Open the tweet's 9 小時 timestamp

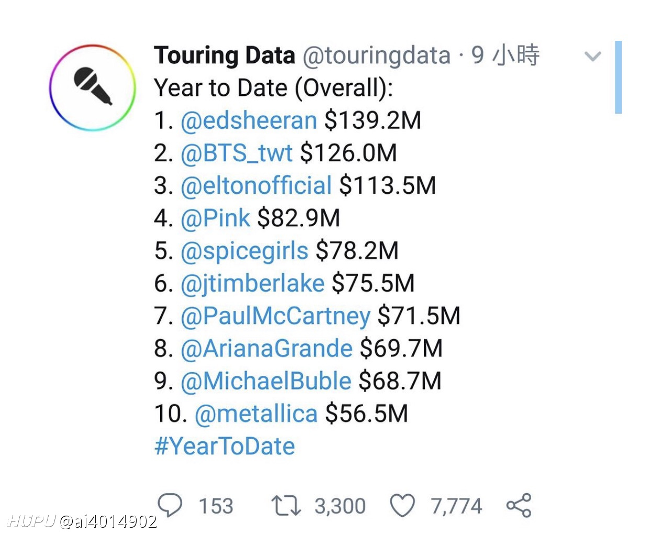[x=505, y=55]
